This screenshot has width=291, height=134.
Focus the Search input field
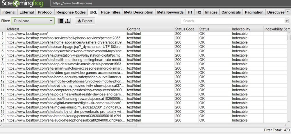click(x=233, y=21)
